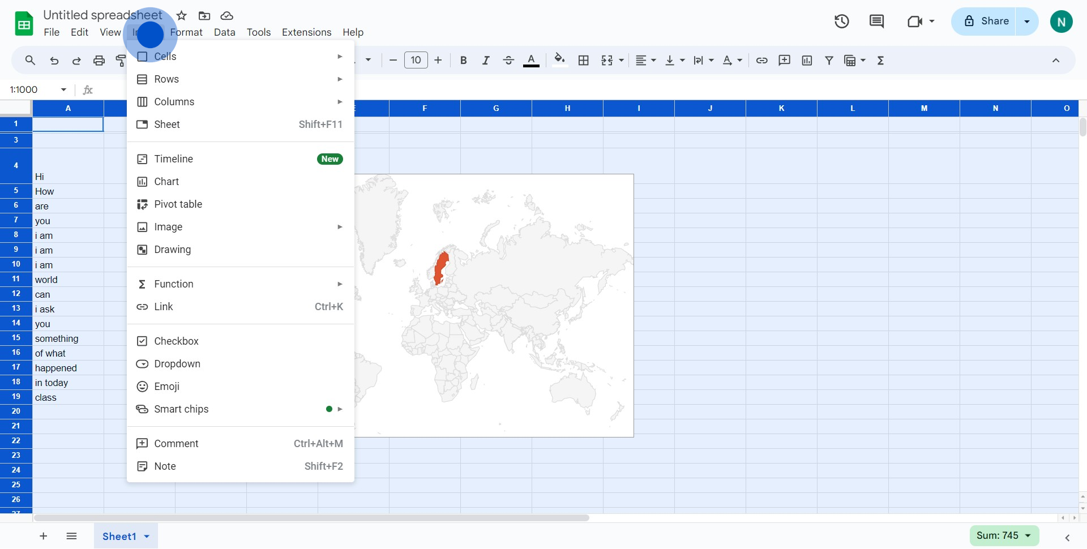This screenshot has height=549, width=1087.
Task: Select Pivot table from Insert menu
Action: 178,204
